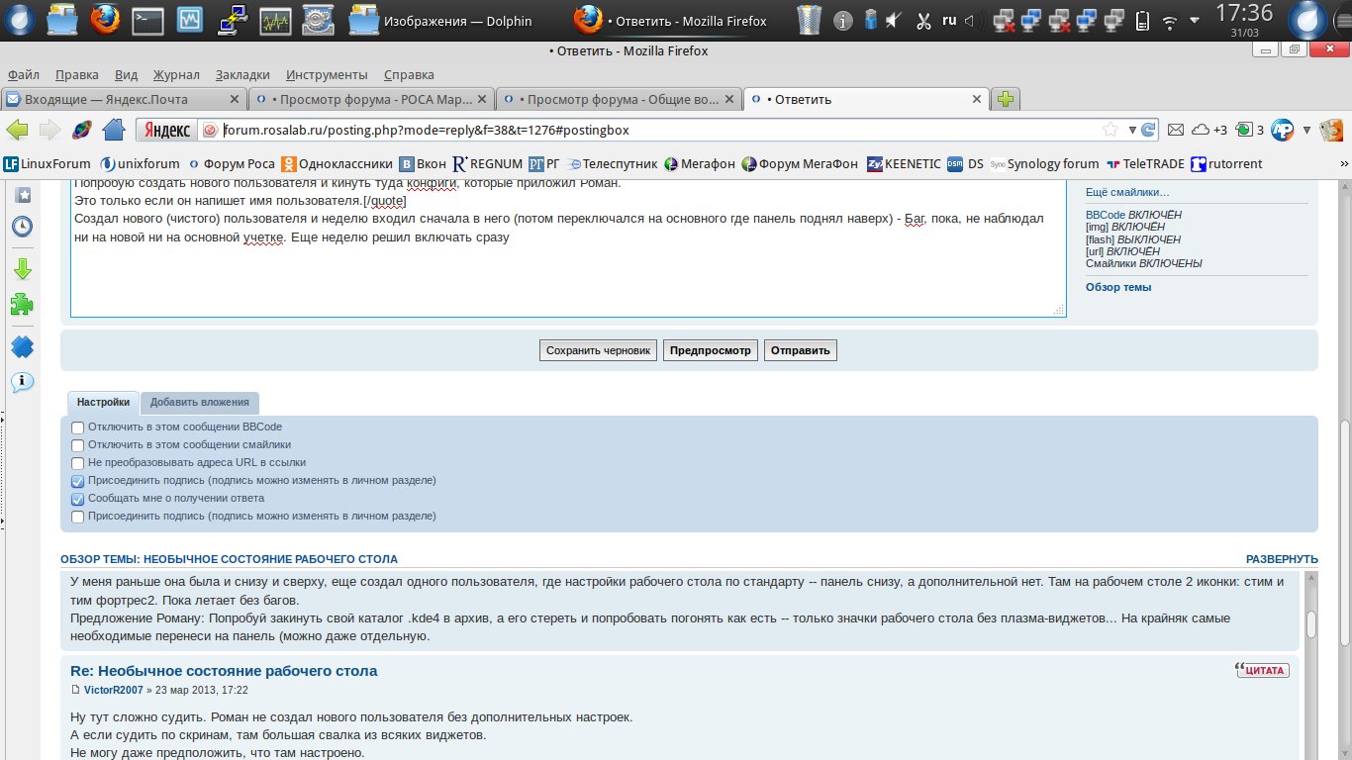Open the sidebar blue puzzle piece icon
The width and height of the screenshot is (1352, 760).
[x=22, y=347]
